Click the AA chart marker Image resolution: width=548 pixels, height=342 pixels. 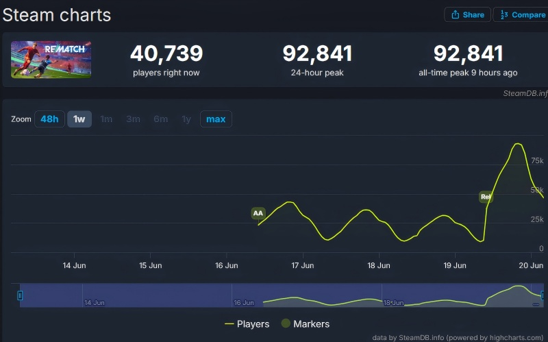click(x=258, y=213)
